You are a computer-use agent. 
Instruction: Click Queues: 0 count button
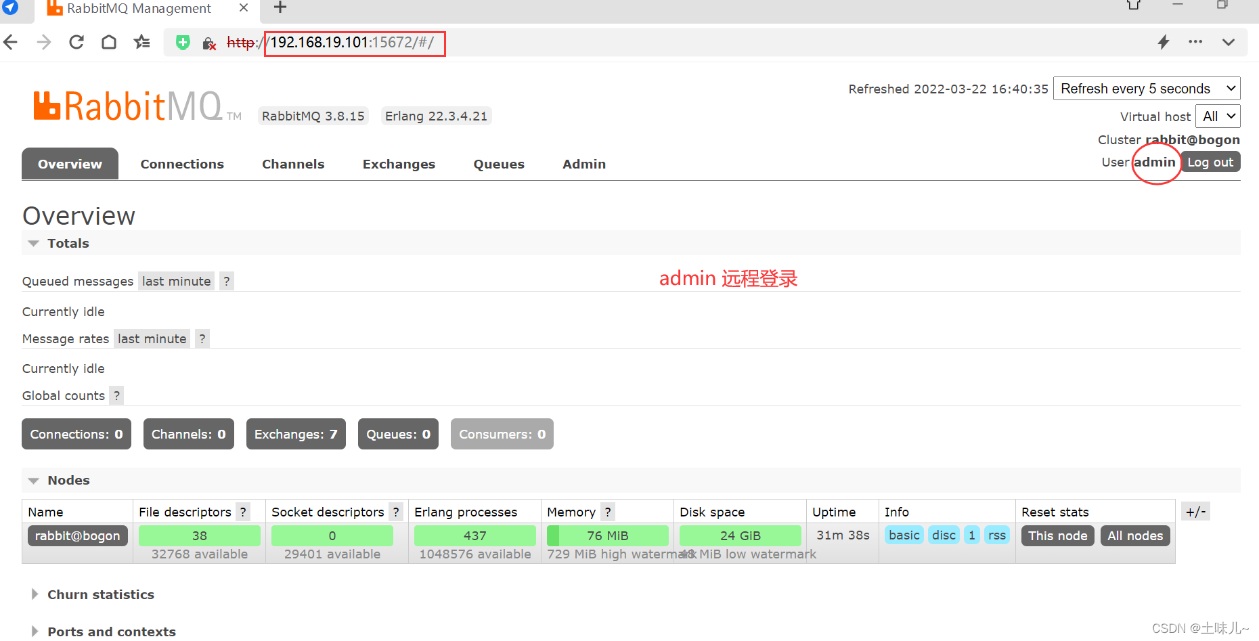coord(398,434)
